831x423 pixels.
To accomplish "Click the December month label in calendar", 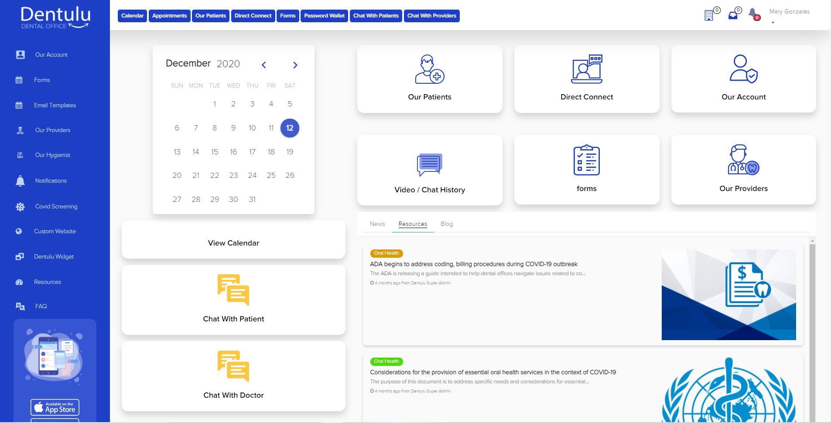I will [188, 63].
